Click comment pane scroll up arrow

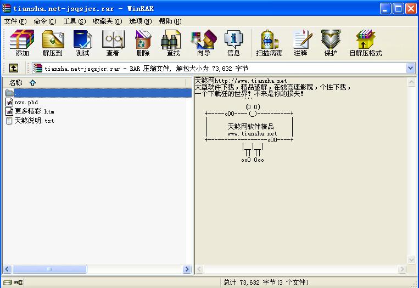tap(411, 82)
